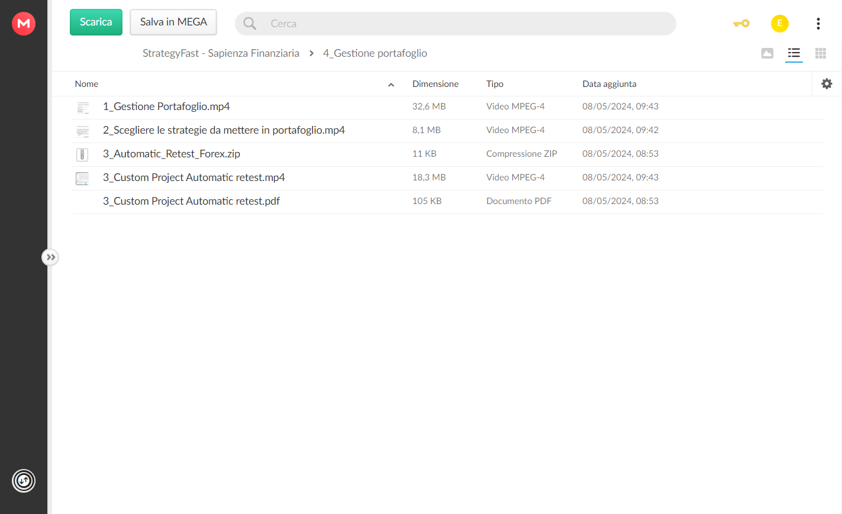Switch to grid thumbnail view

[821, 53]
